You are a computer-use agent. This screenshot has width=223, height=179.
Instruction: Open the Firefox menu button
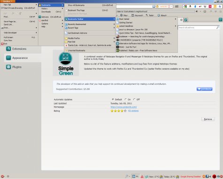point(8,1)
